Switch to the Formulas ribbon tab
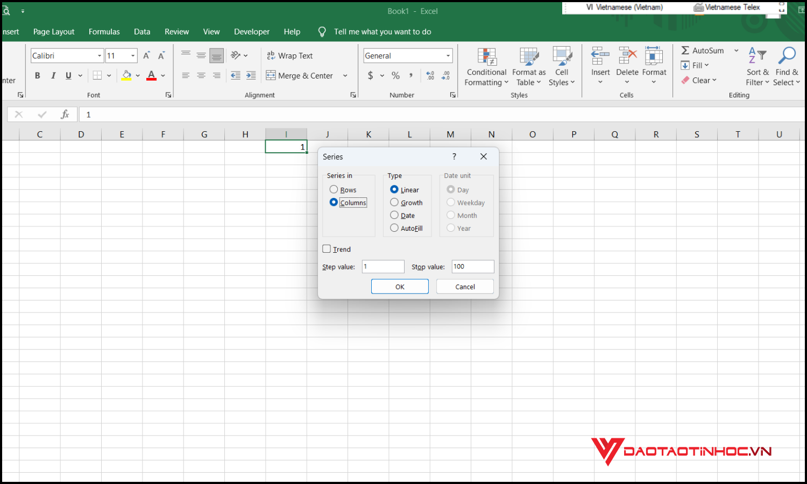This screenshot has height=484, width=807. pos(104,31)
